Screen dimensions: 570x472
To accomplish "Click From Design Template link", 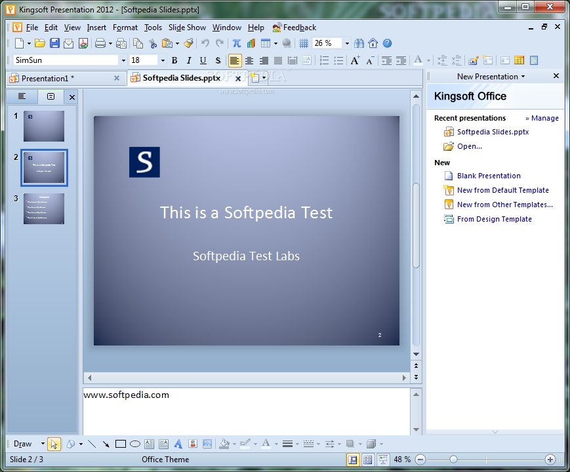I will [495, 219].
